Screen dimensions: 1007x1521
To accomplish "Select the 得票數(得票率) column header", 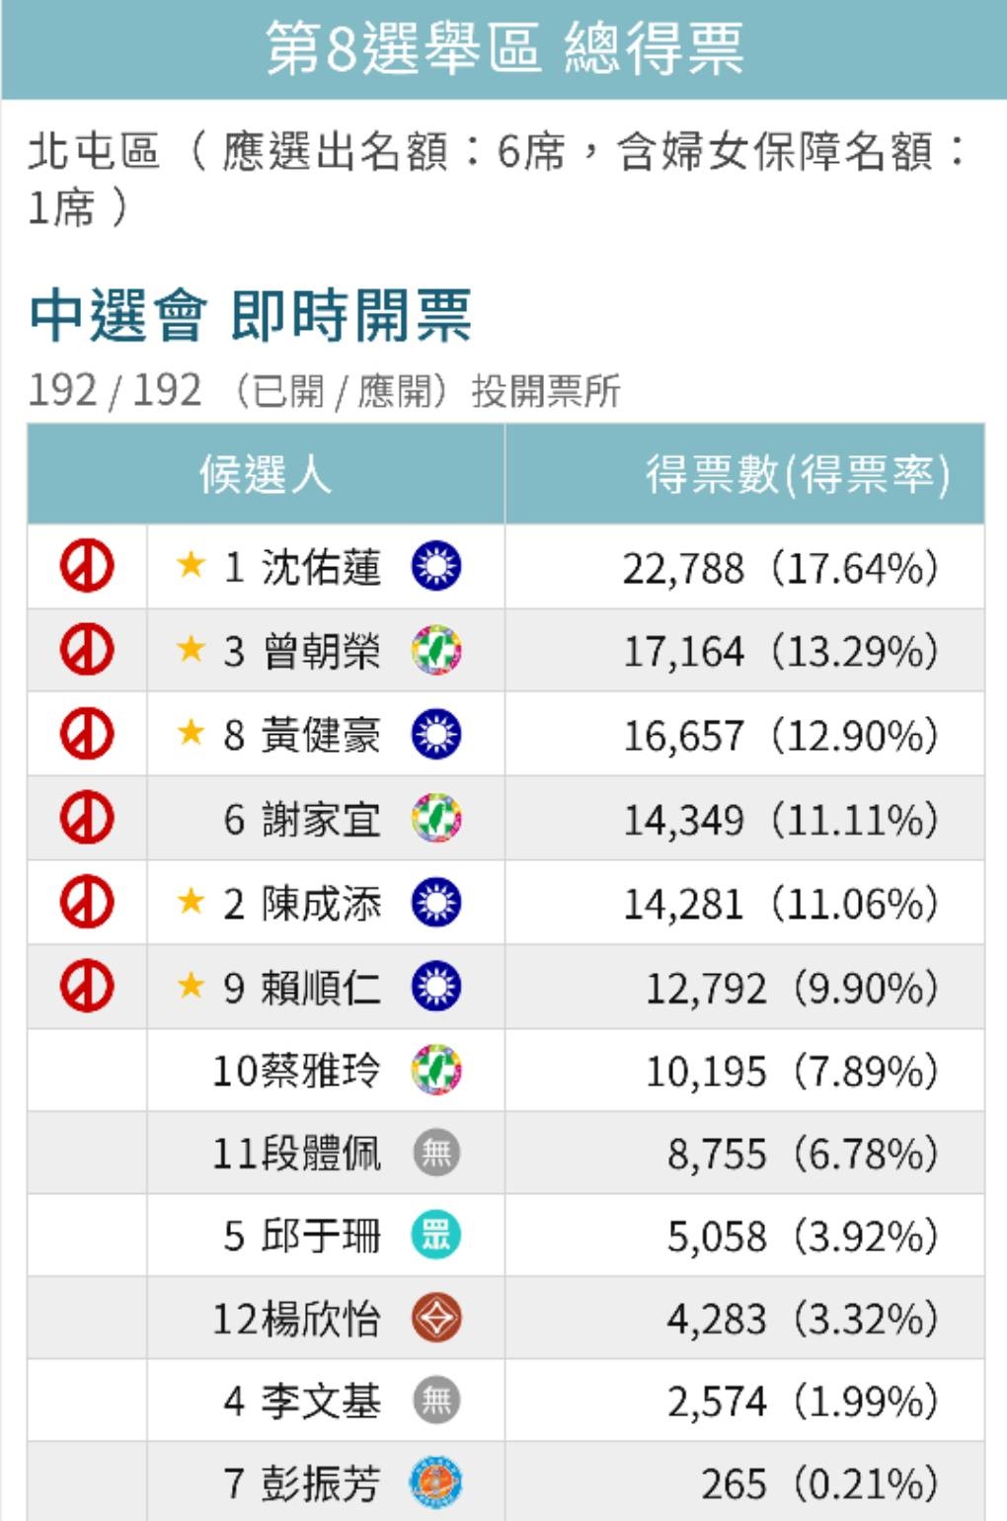I will pos(744,474).
